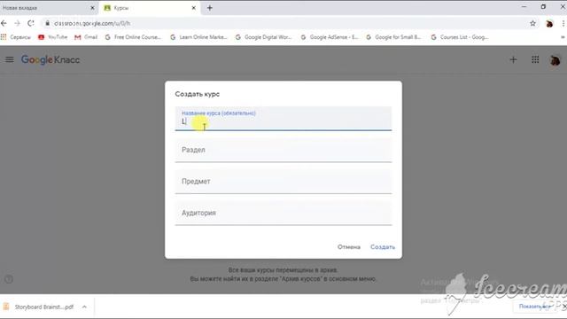Open the Learn Online Marke... bookmark

[198, 37]
